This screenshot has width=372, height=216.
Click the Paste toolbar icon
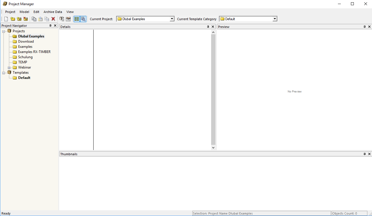tap(40, 19)
